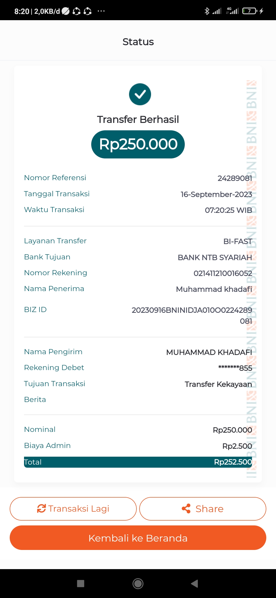Tap the Bluetooth status bar icon
Screen dimensions: 276x598
207,11
